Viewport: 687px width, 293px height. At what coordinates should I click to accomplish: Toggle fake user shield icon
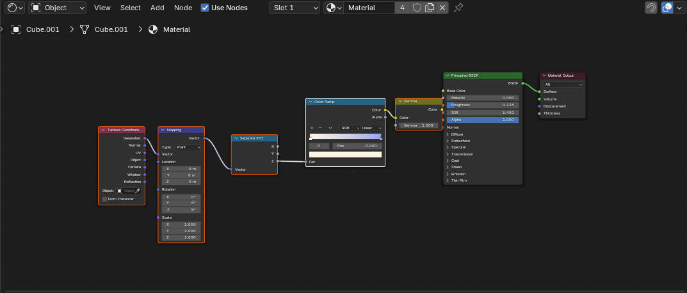coord(417,8)
